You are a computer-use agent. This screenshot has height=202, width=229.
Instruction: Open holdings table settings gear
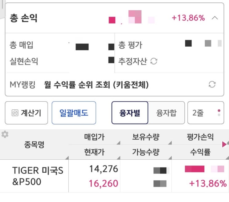pos(5,134)
